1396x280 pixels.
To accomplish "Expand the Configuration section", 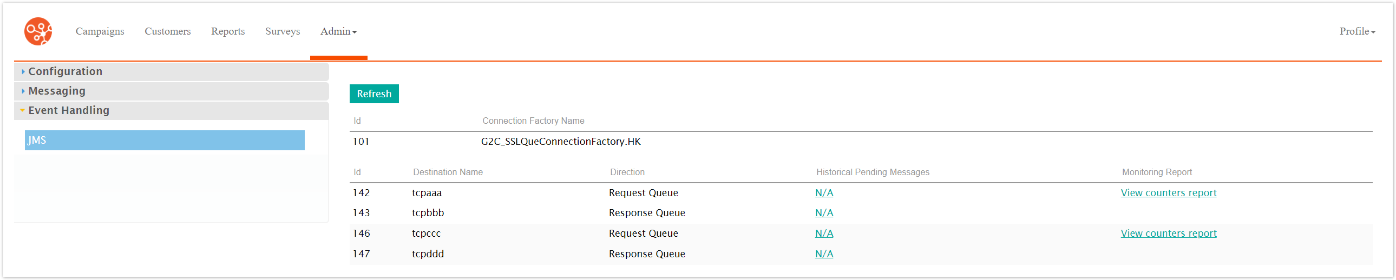I will coord(65,71).
